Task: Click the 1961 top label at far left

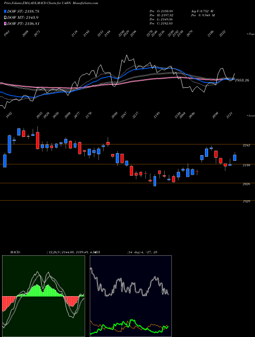Action: click(7, 33)
